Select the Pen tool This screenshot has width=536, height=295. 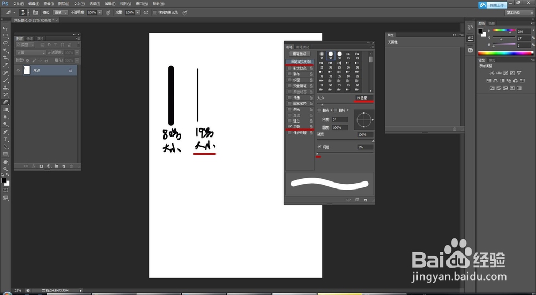click(5, 132)
